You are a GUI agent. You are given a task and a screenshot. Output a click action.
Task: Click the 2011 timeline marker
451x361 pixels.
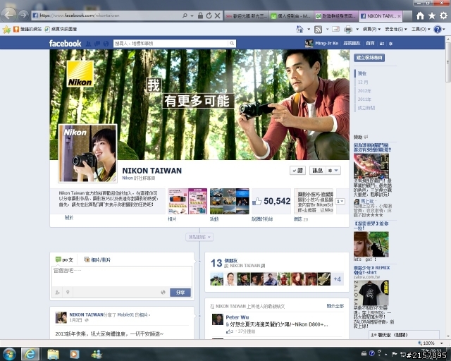pyautogui.click(x=364, y=99)
